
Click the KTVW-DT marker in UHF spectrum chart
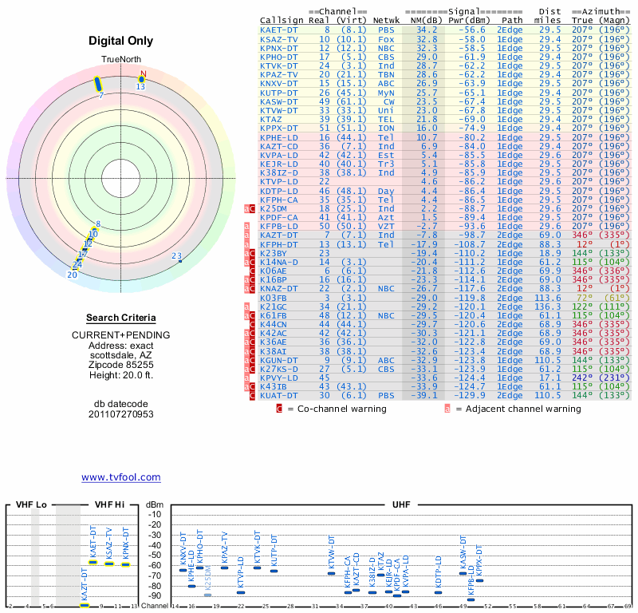point(331,573)
